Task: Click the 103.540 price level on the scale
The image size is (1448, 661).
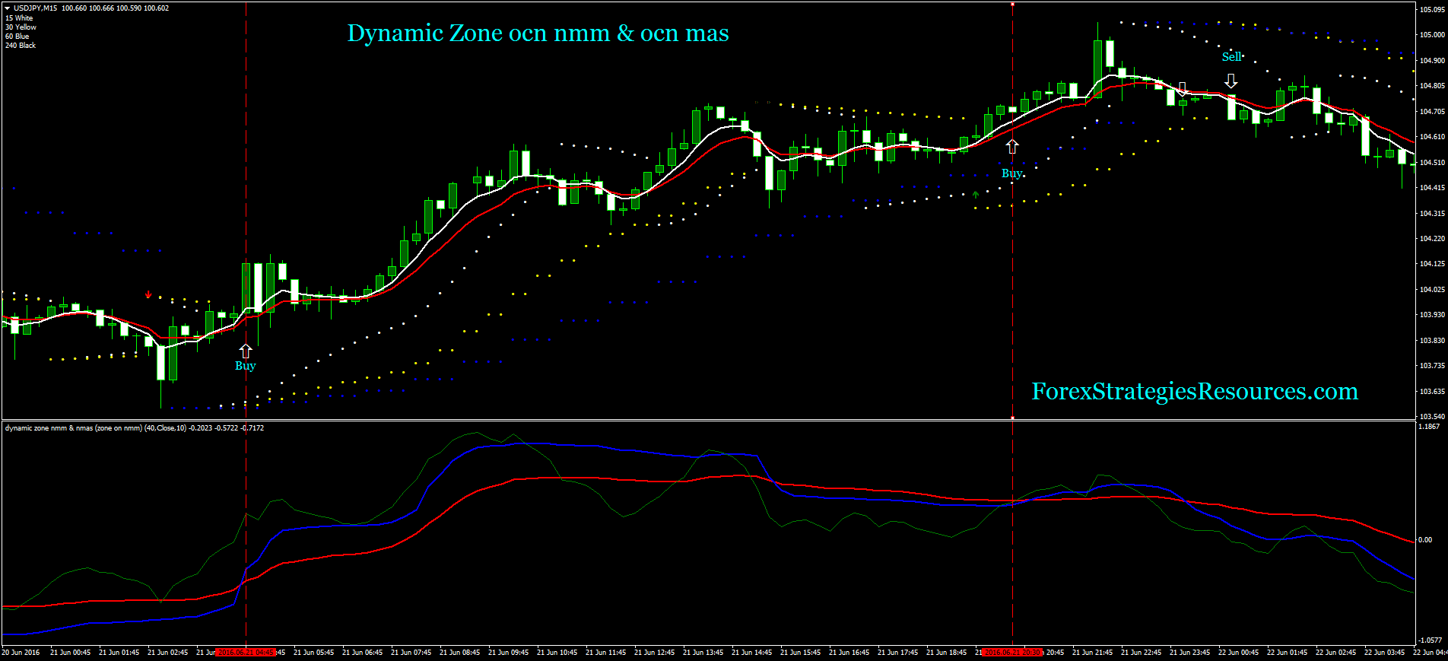Action: (x=1432, y=416)
